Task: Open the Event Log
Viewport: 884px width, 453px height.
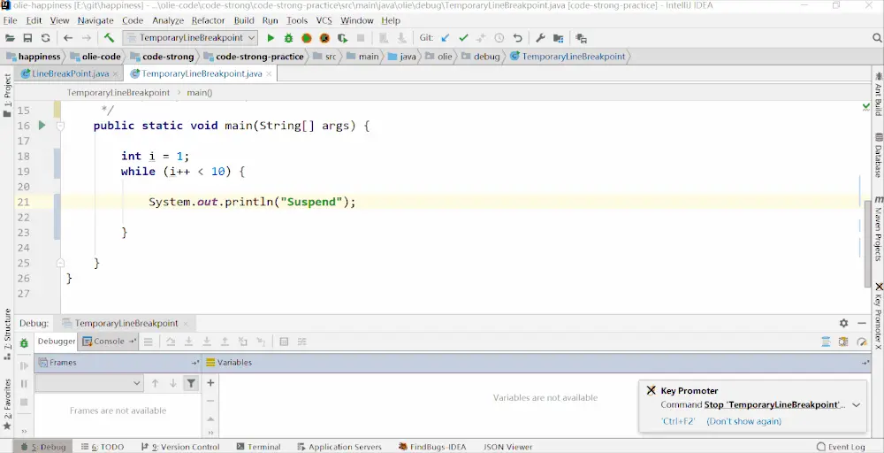Action: [x=841, y=447]
